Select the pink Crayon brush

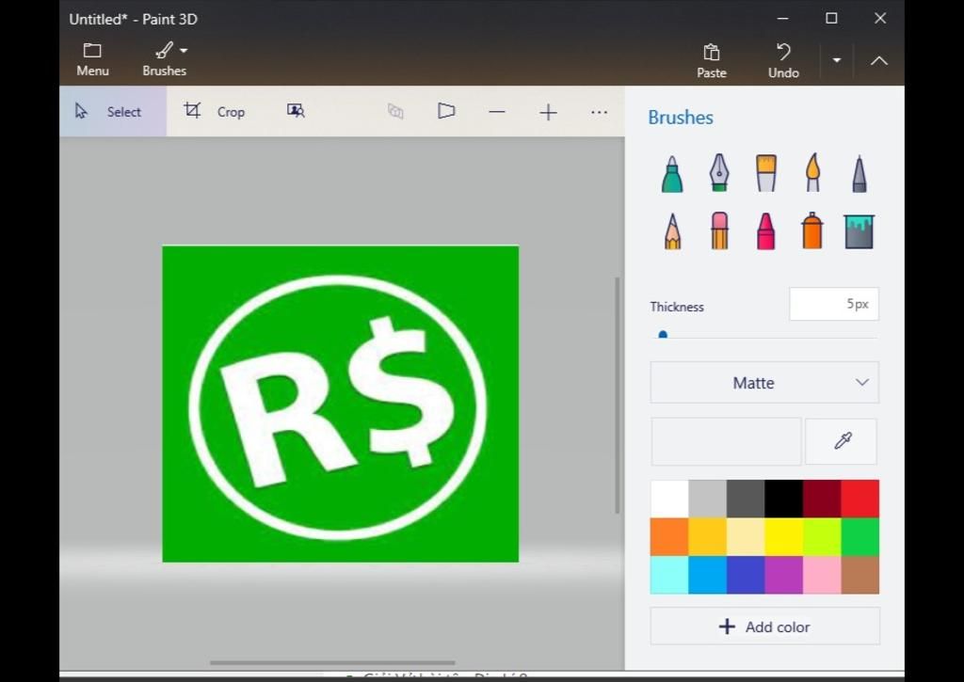pos(766,231)
